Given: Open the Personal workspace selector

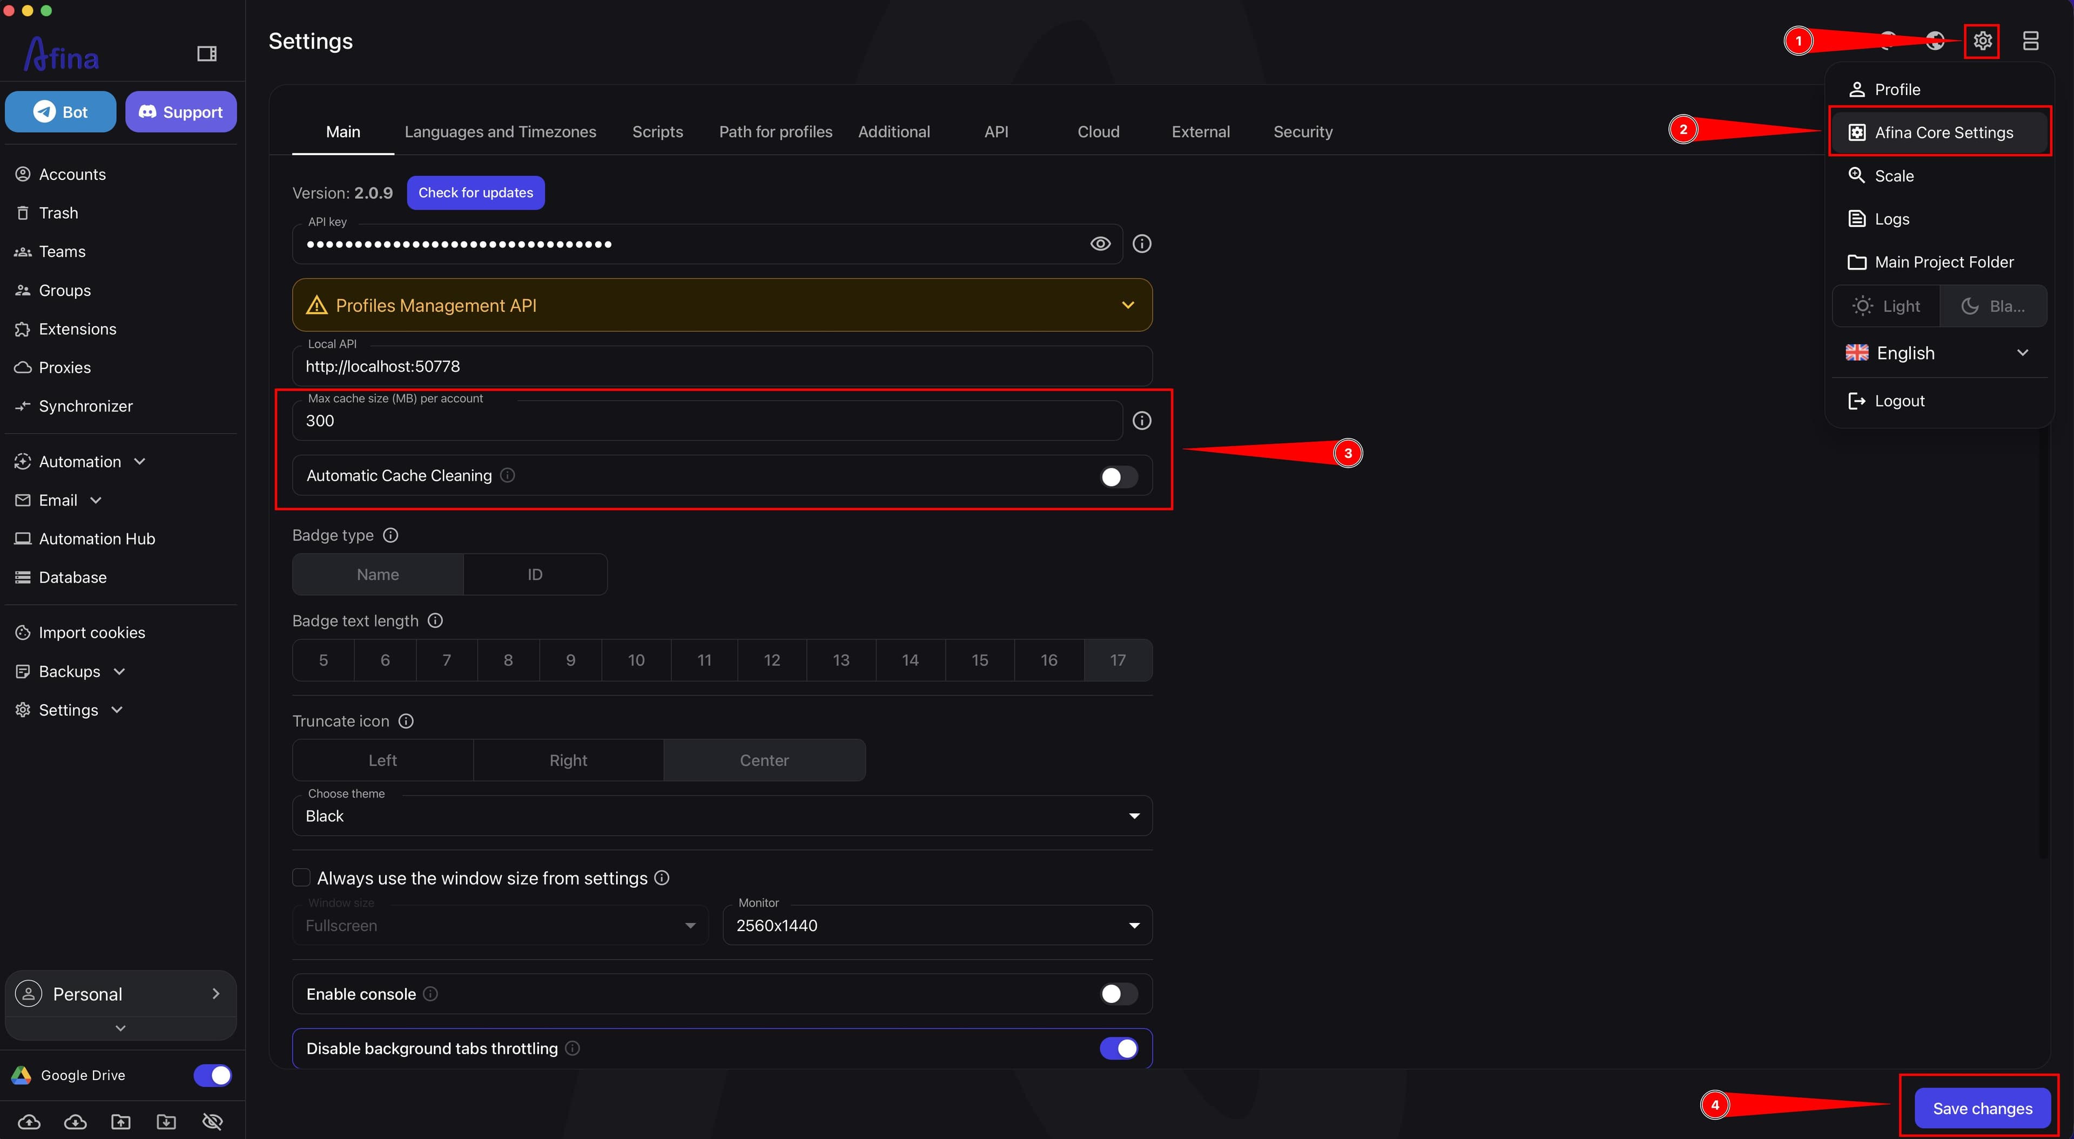Looking at the screenshot, I should (x=121, y=993).
